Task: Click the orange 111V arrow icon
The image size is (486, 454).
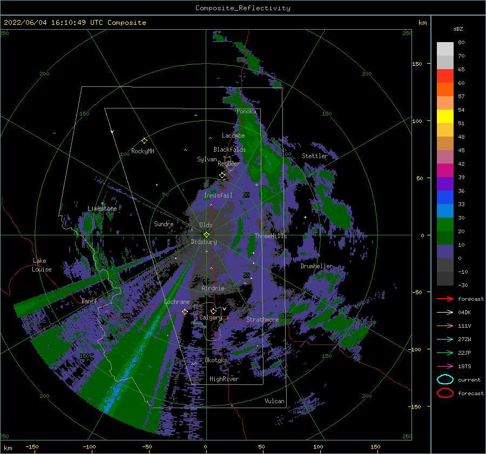Action: point(445,326)
